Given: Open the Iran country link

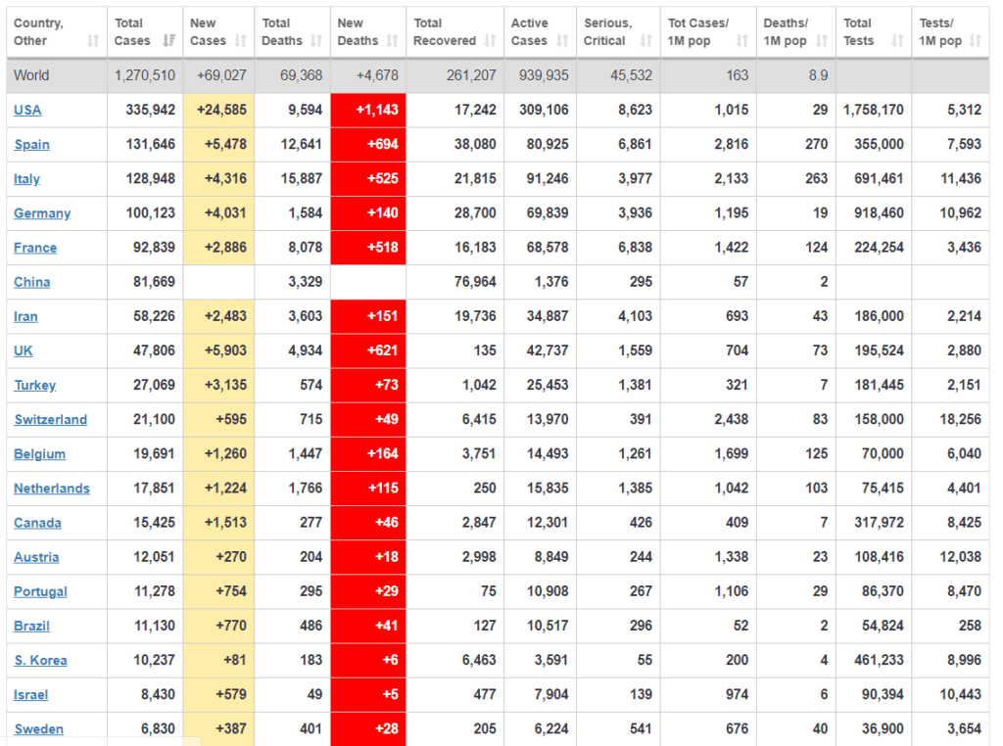Looking at the screenshot, I should click(25, 316).
